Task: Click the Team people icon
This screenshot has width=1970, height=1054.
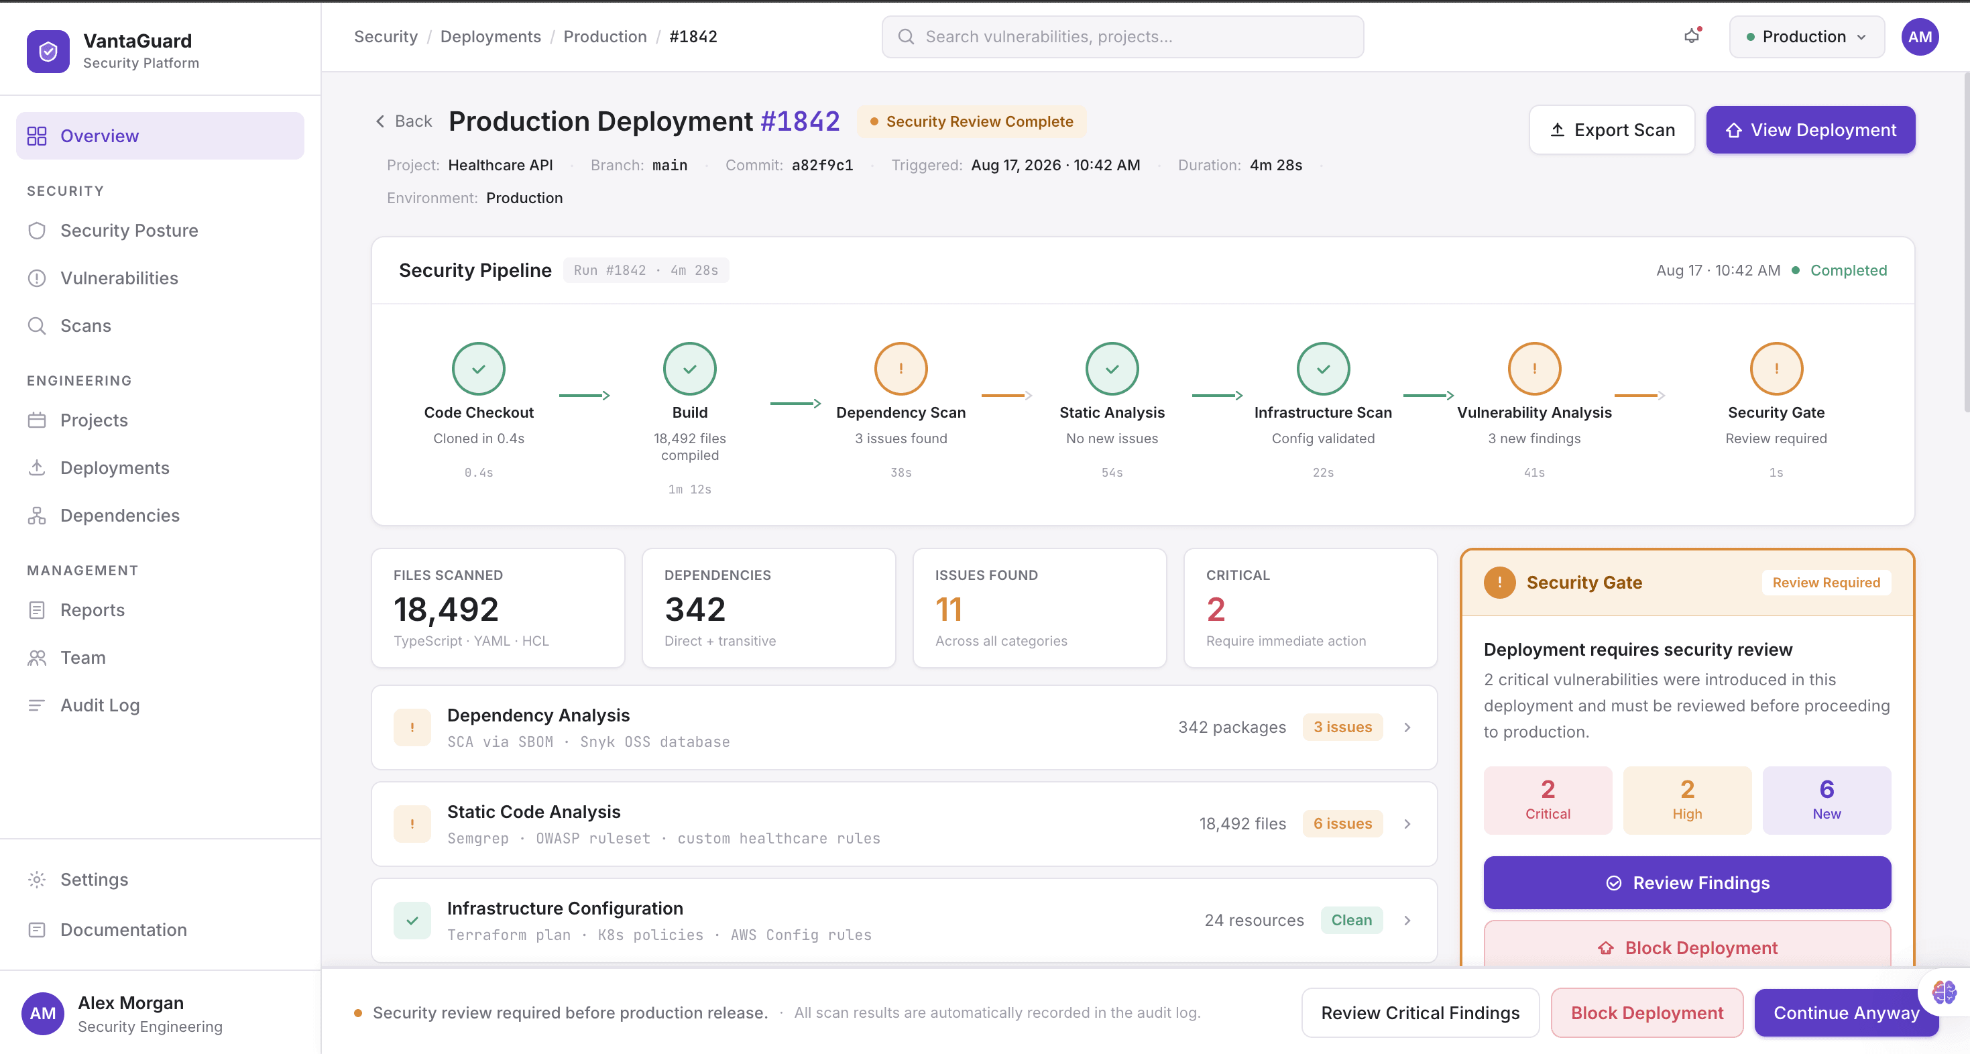Action: coord(37,658)
